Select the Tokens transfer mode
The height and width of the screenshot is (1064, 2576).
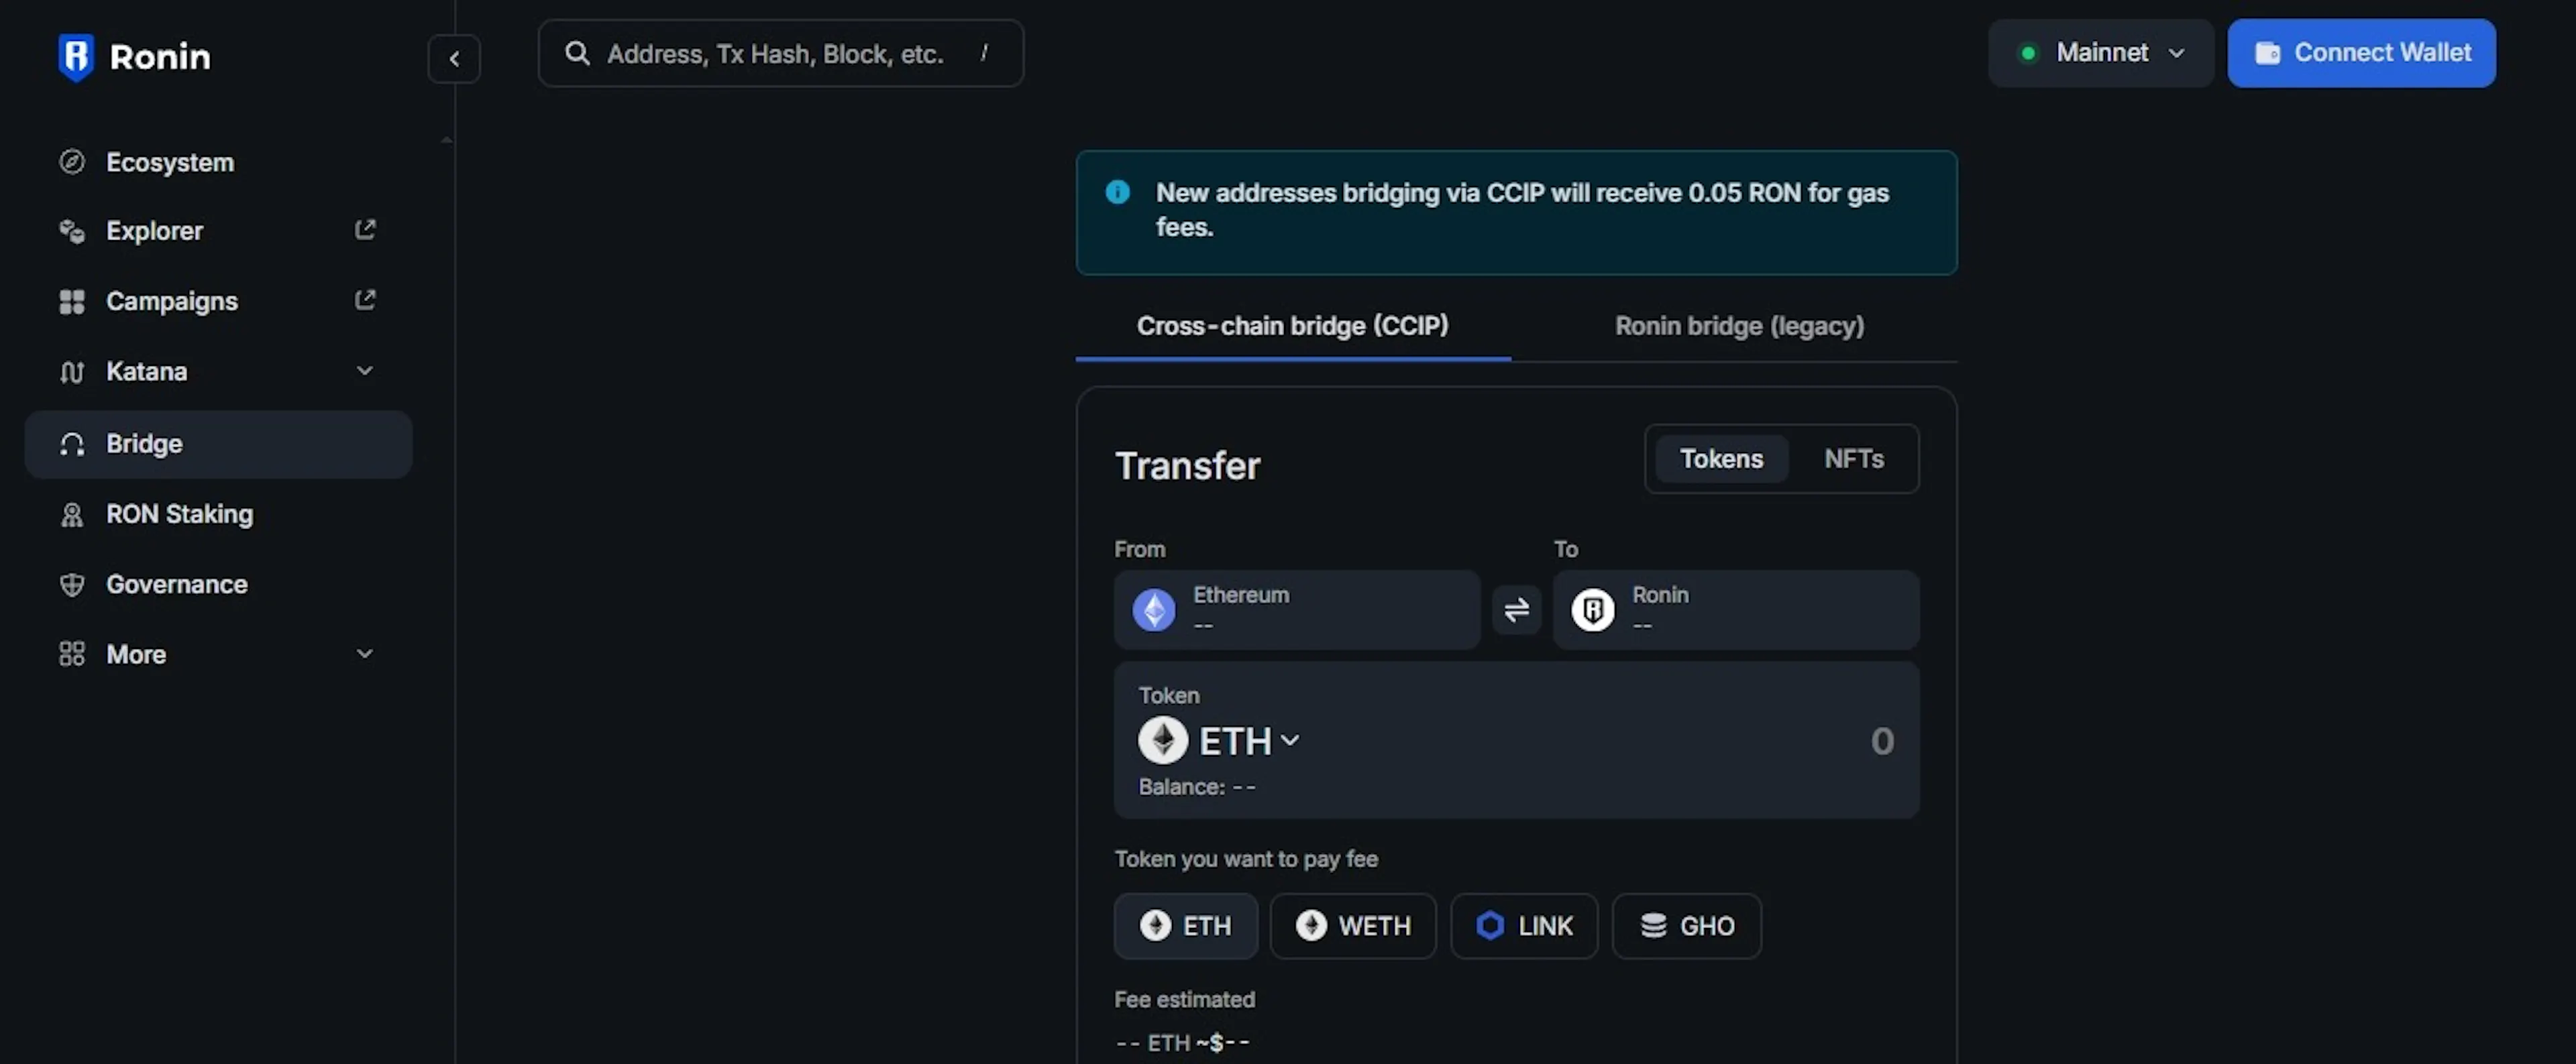(1721, 459)
